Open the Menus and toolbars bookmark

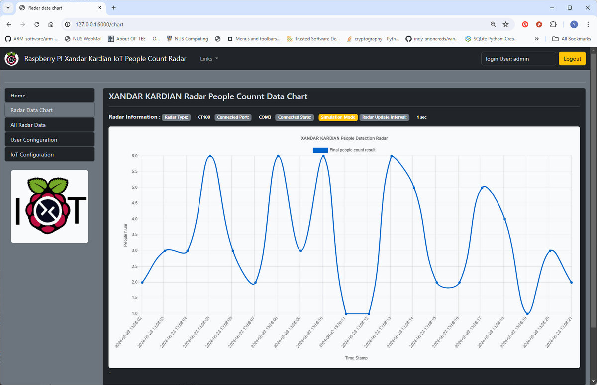tap(254, 39)
